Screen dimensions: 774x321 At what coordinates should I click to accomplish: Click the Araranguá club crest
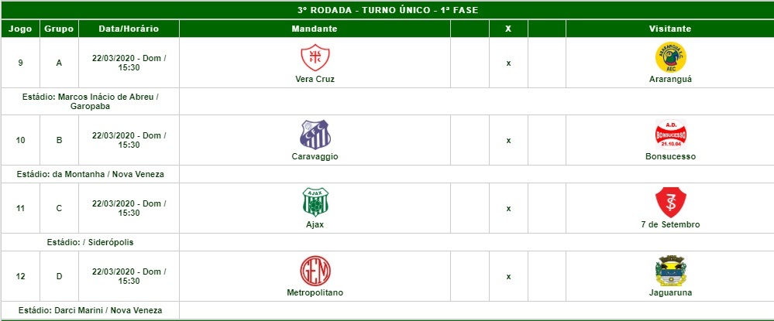pyautogui.click(x=670, y=57)
